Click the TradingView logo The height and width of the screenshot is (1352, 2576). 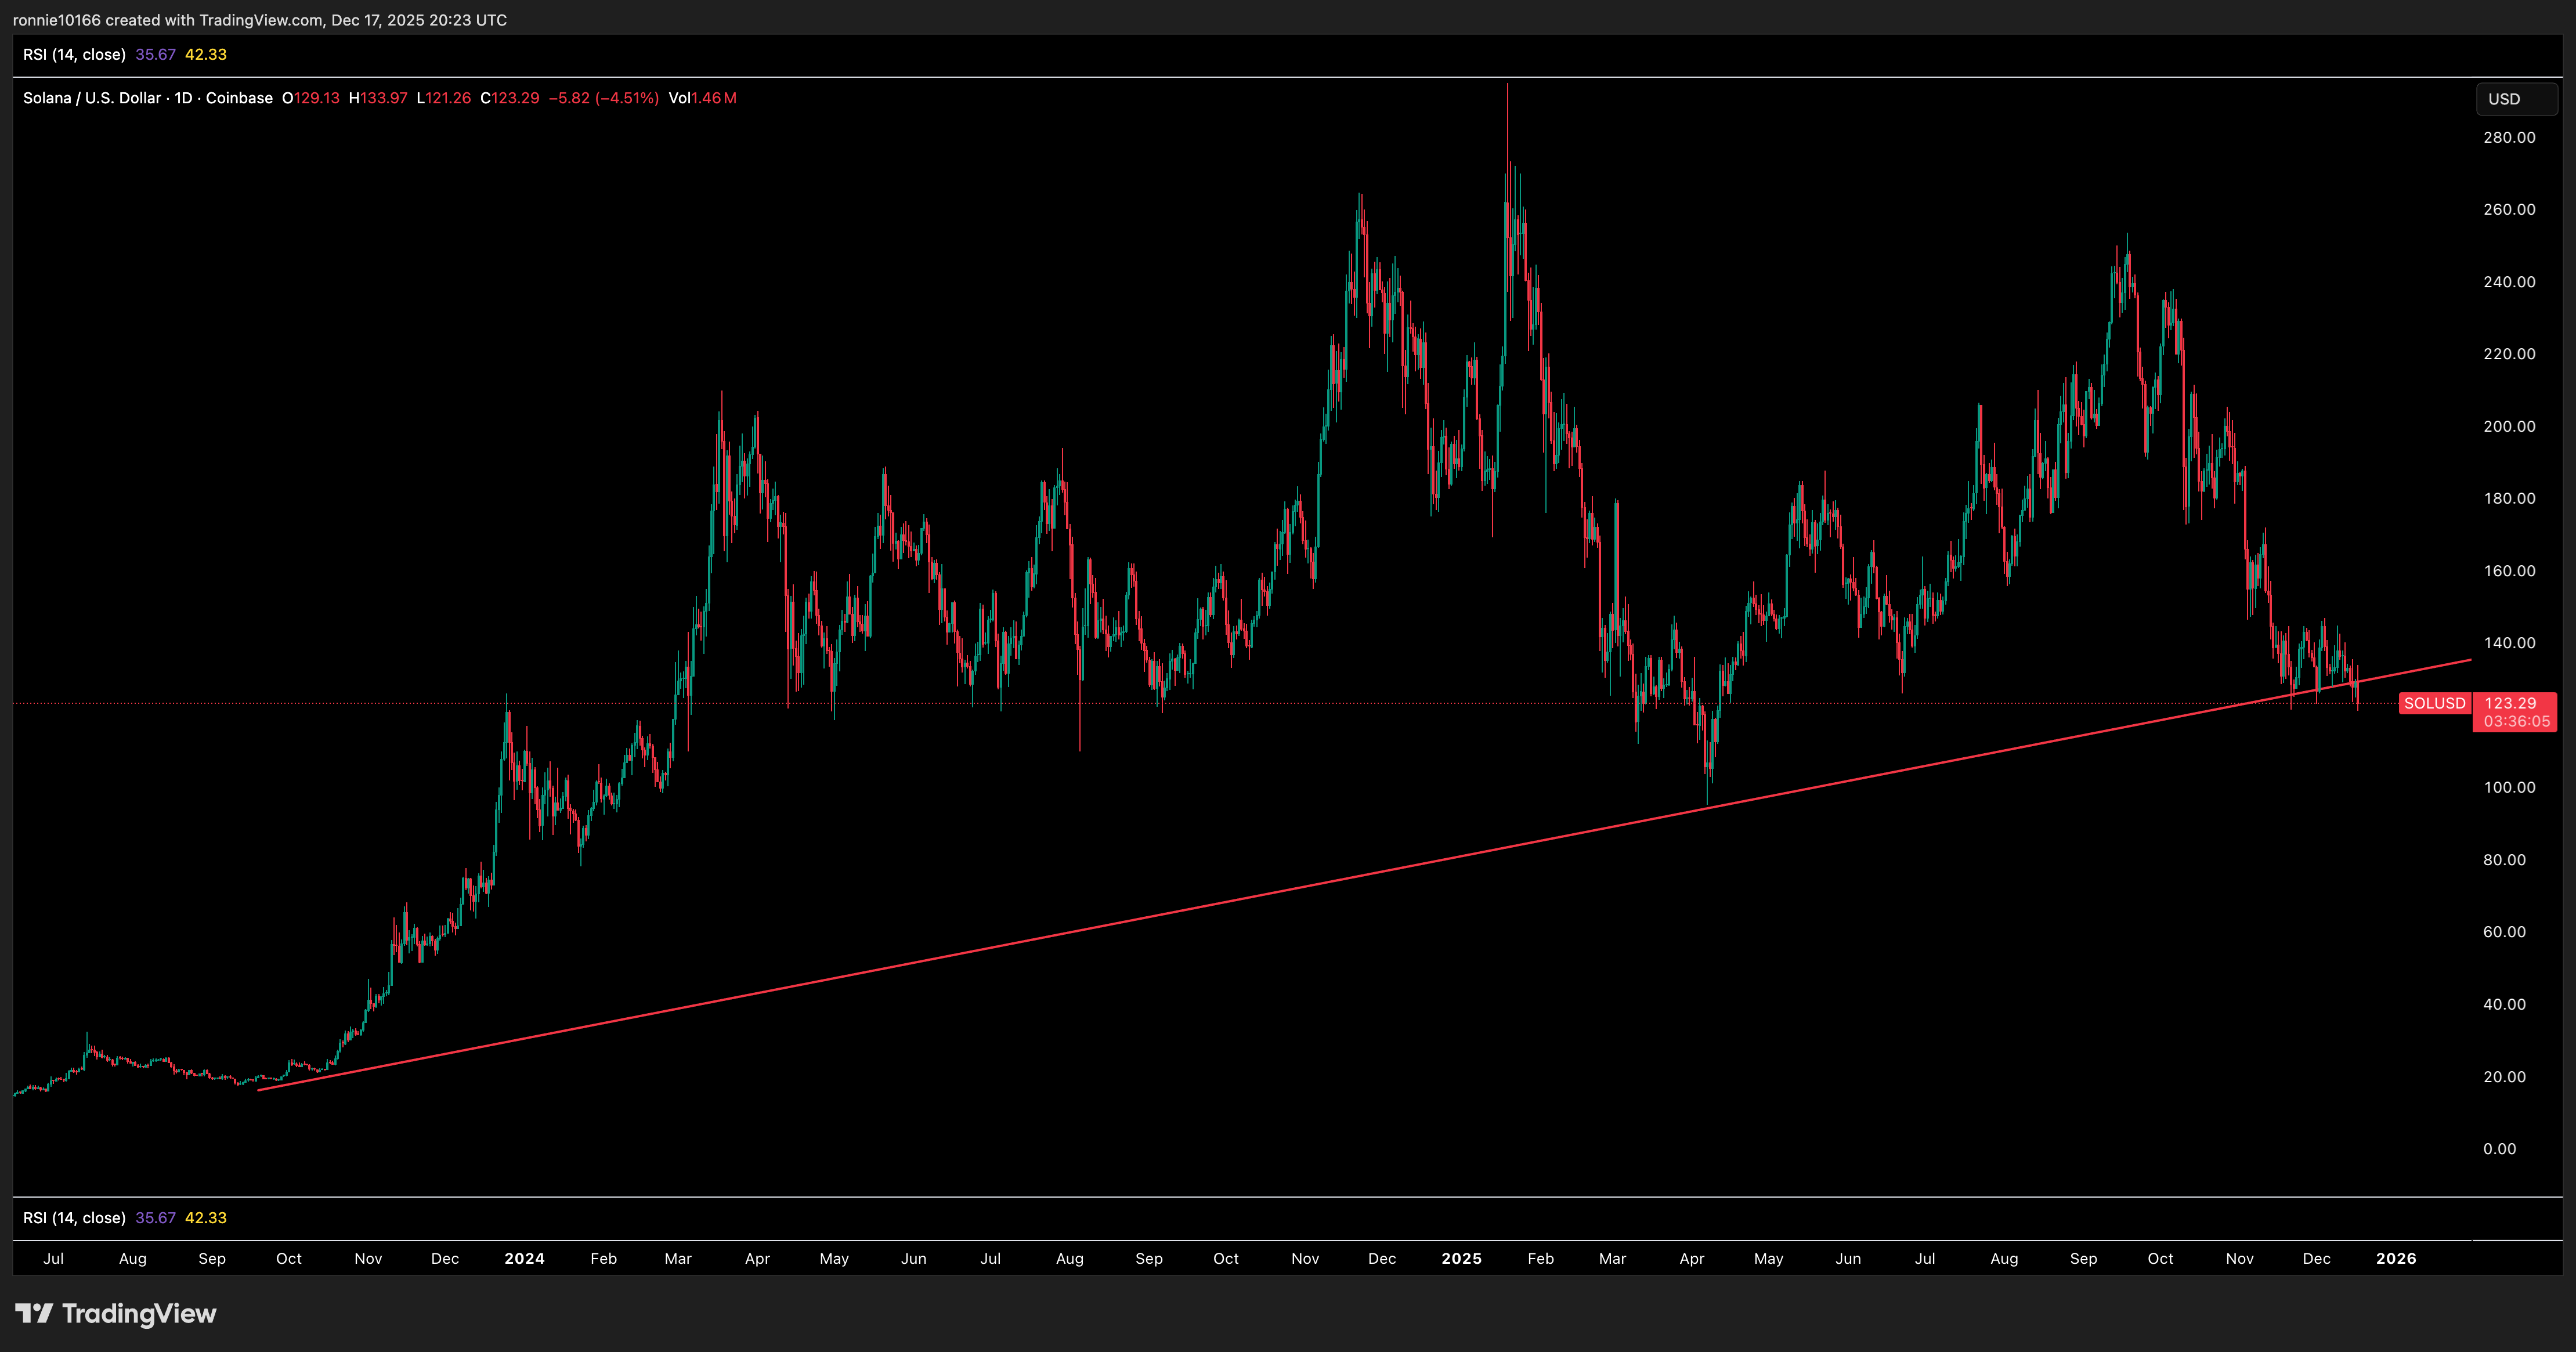pyautogui.click(x=115, y=1314)
